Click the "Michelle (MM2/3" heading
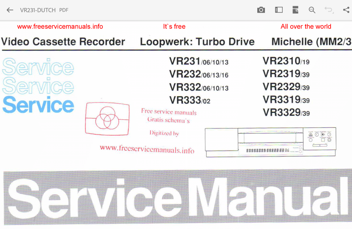The width and height of the screenshot is (352, 229). click(312, 42)
